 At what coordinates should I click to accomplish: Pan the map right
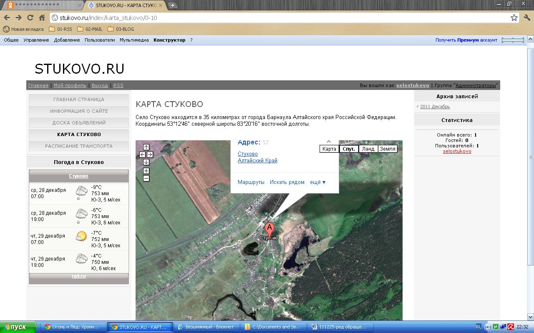point(150,154)
